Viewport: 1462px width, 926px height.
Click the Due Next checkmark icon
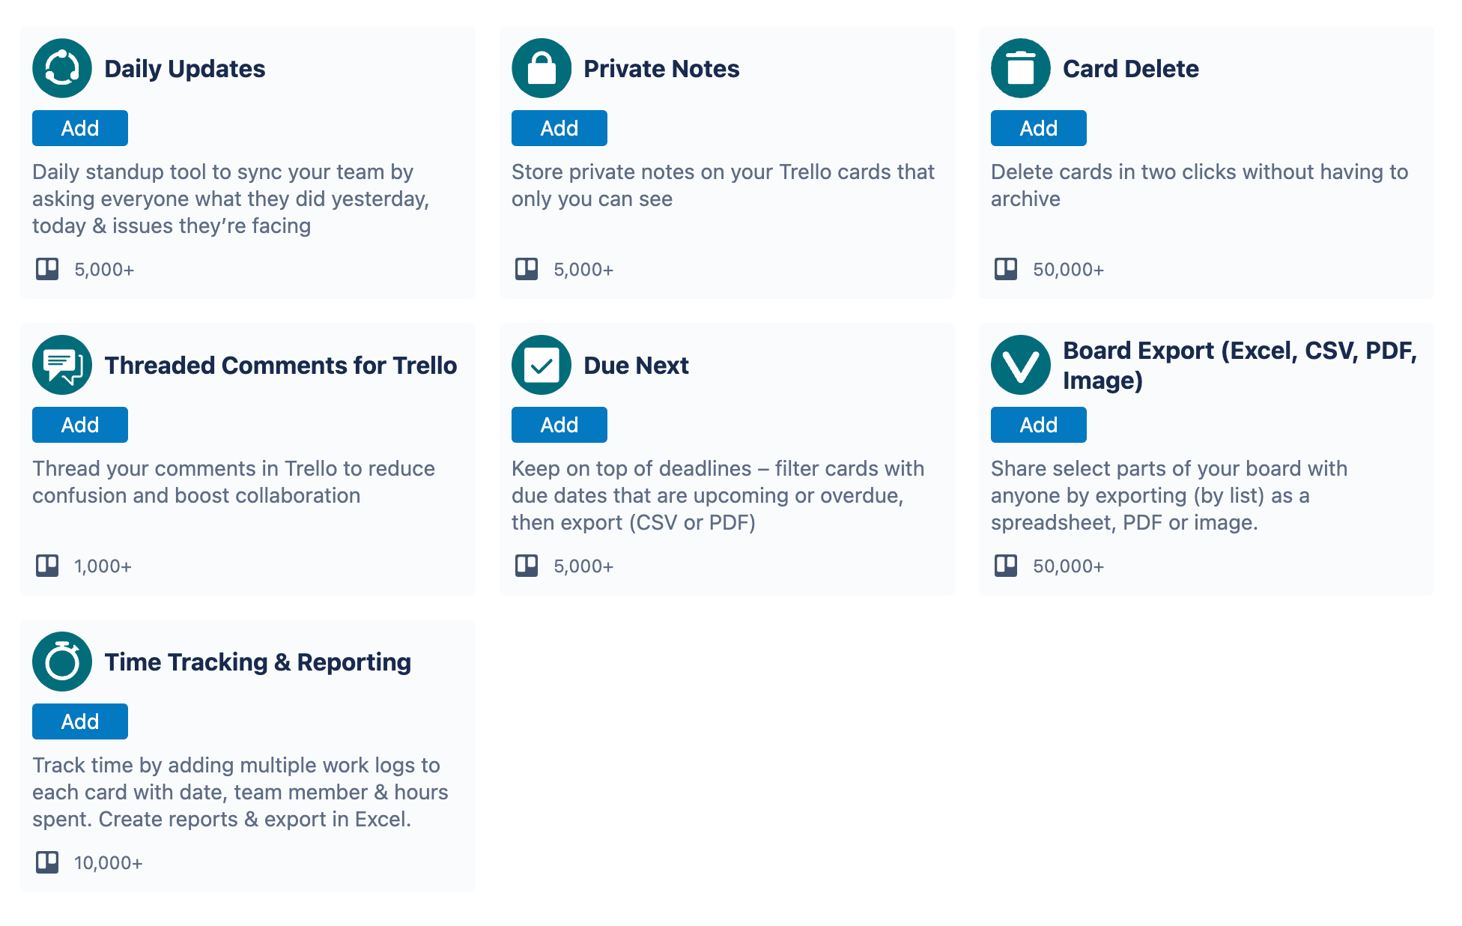(x=542, y=365)
